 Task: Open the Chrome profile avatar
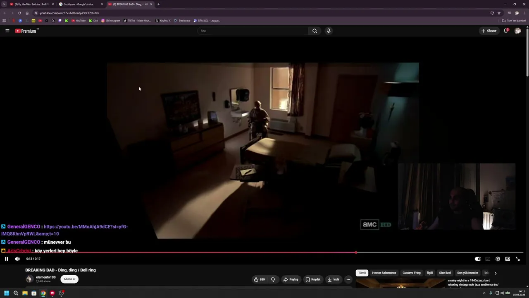[x=517, y=13]
